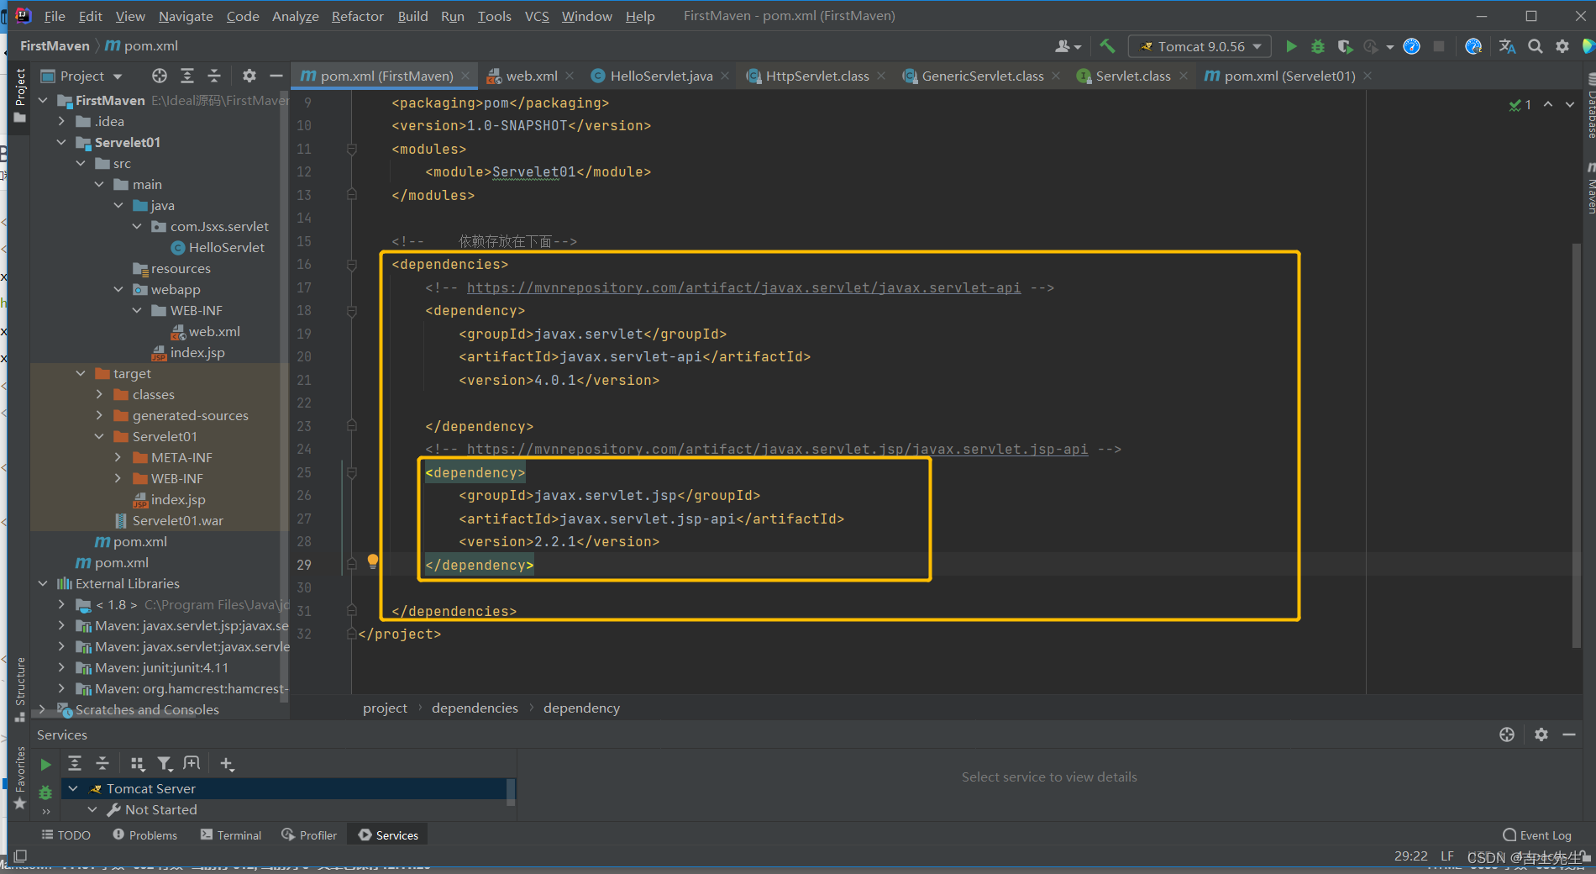Click the lightbulb intention icon at line 29
The width and height of the screenshot is (1596, 874).
[x=373, y=561]
